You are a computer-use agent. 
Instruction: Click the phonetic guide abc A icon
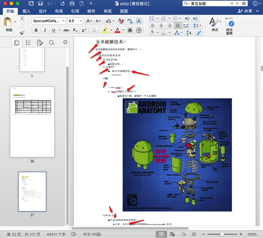click(130, 21)
